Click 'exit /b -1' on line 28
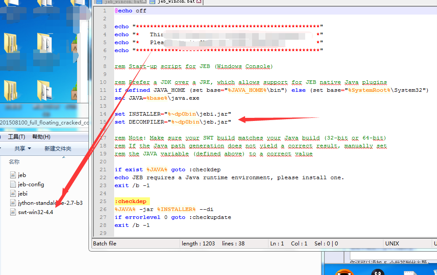Viewport: 437px width, 275px height. (132, 225)
